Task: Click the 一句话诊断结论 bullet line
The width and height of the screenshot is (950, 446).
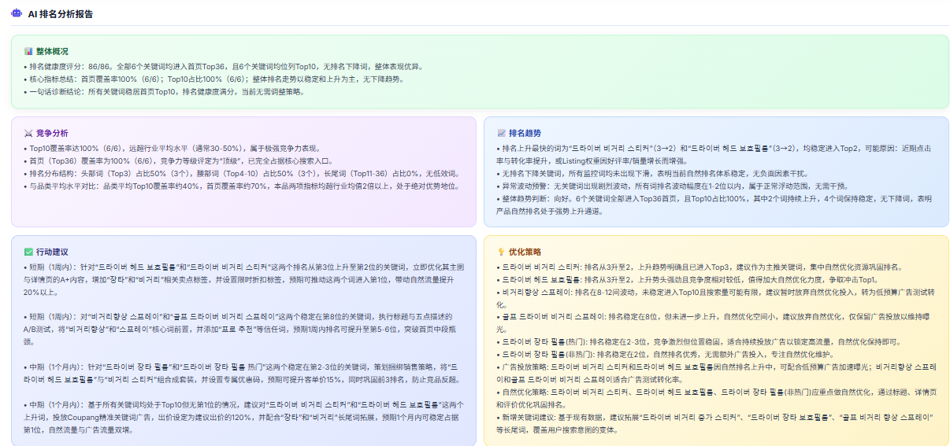Action: (164, 91)
